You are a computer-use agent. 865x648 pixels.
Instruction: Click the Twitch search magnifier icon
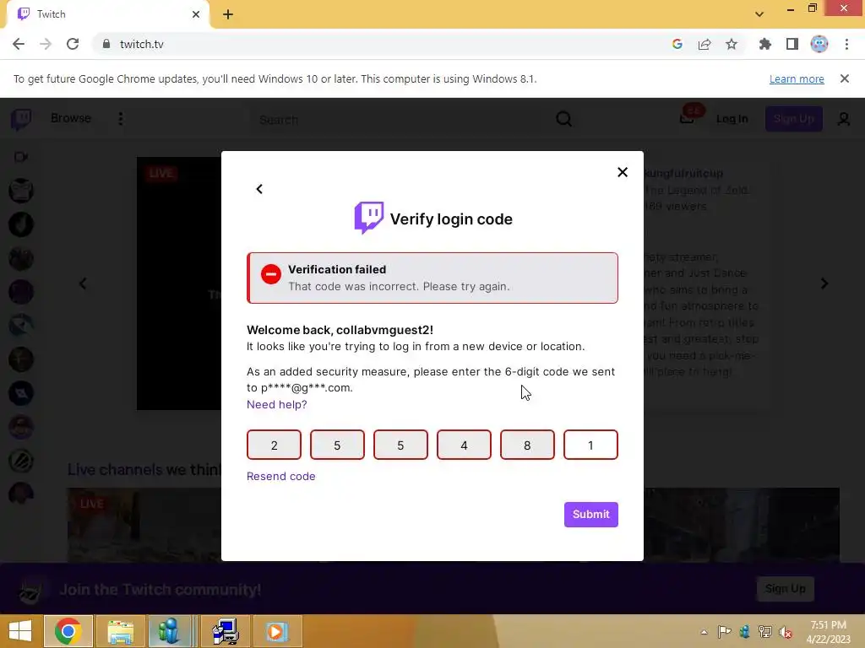[x=563, y=119]
